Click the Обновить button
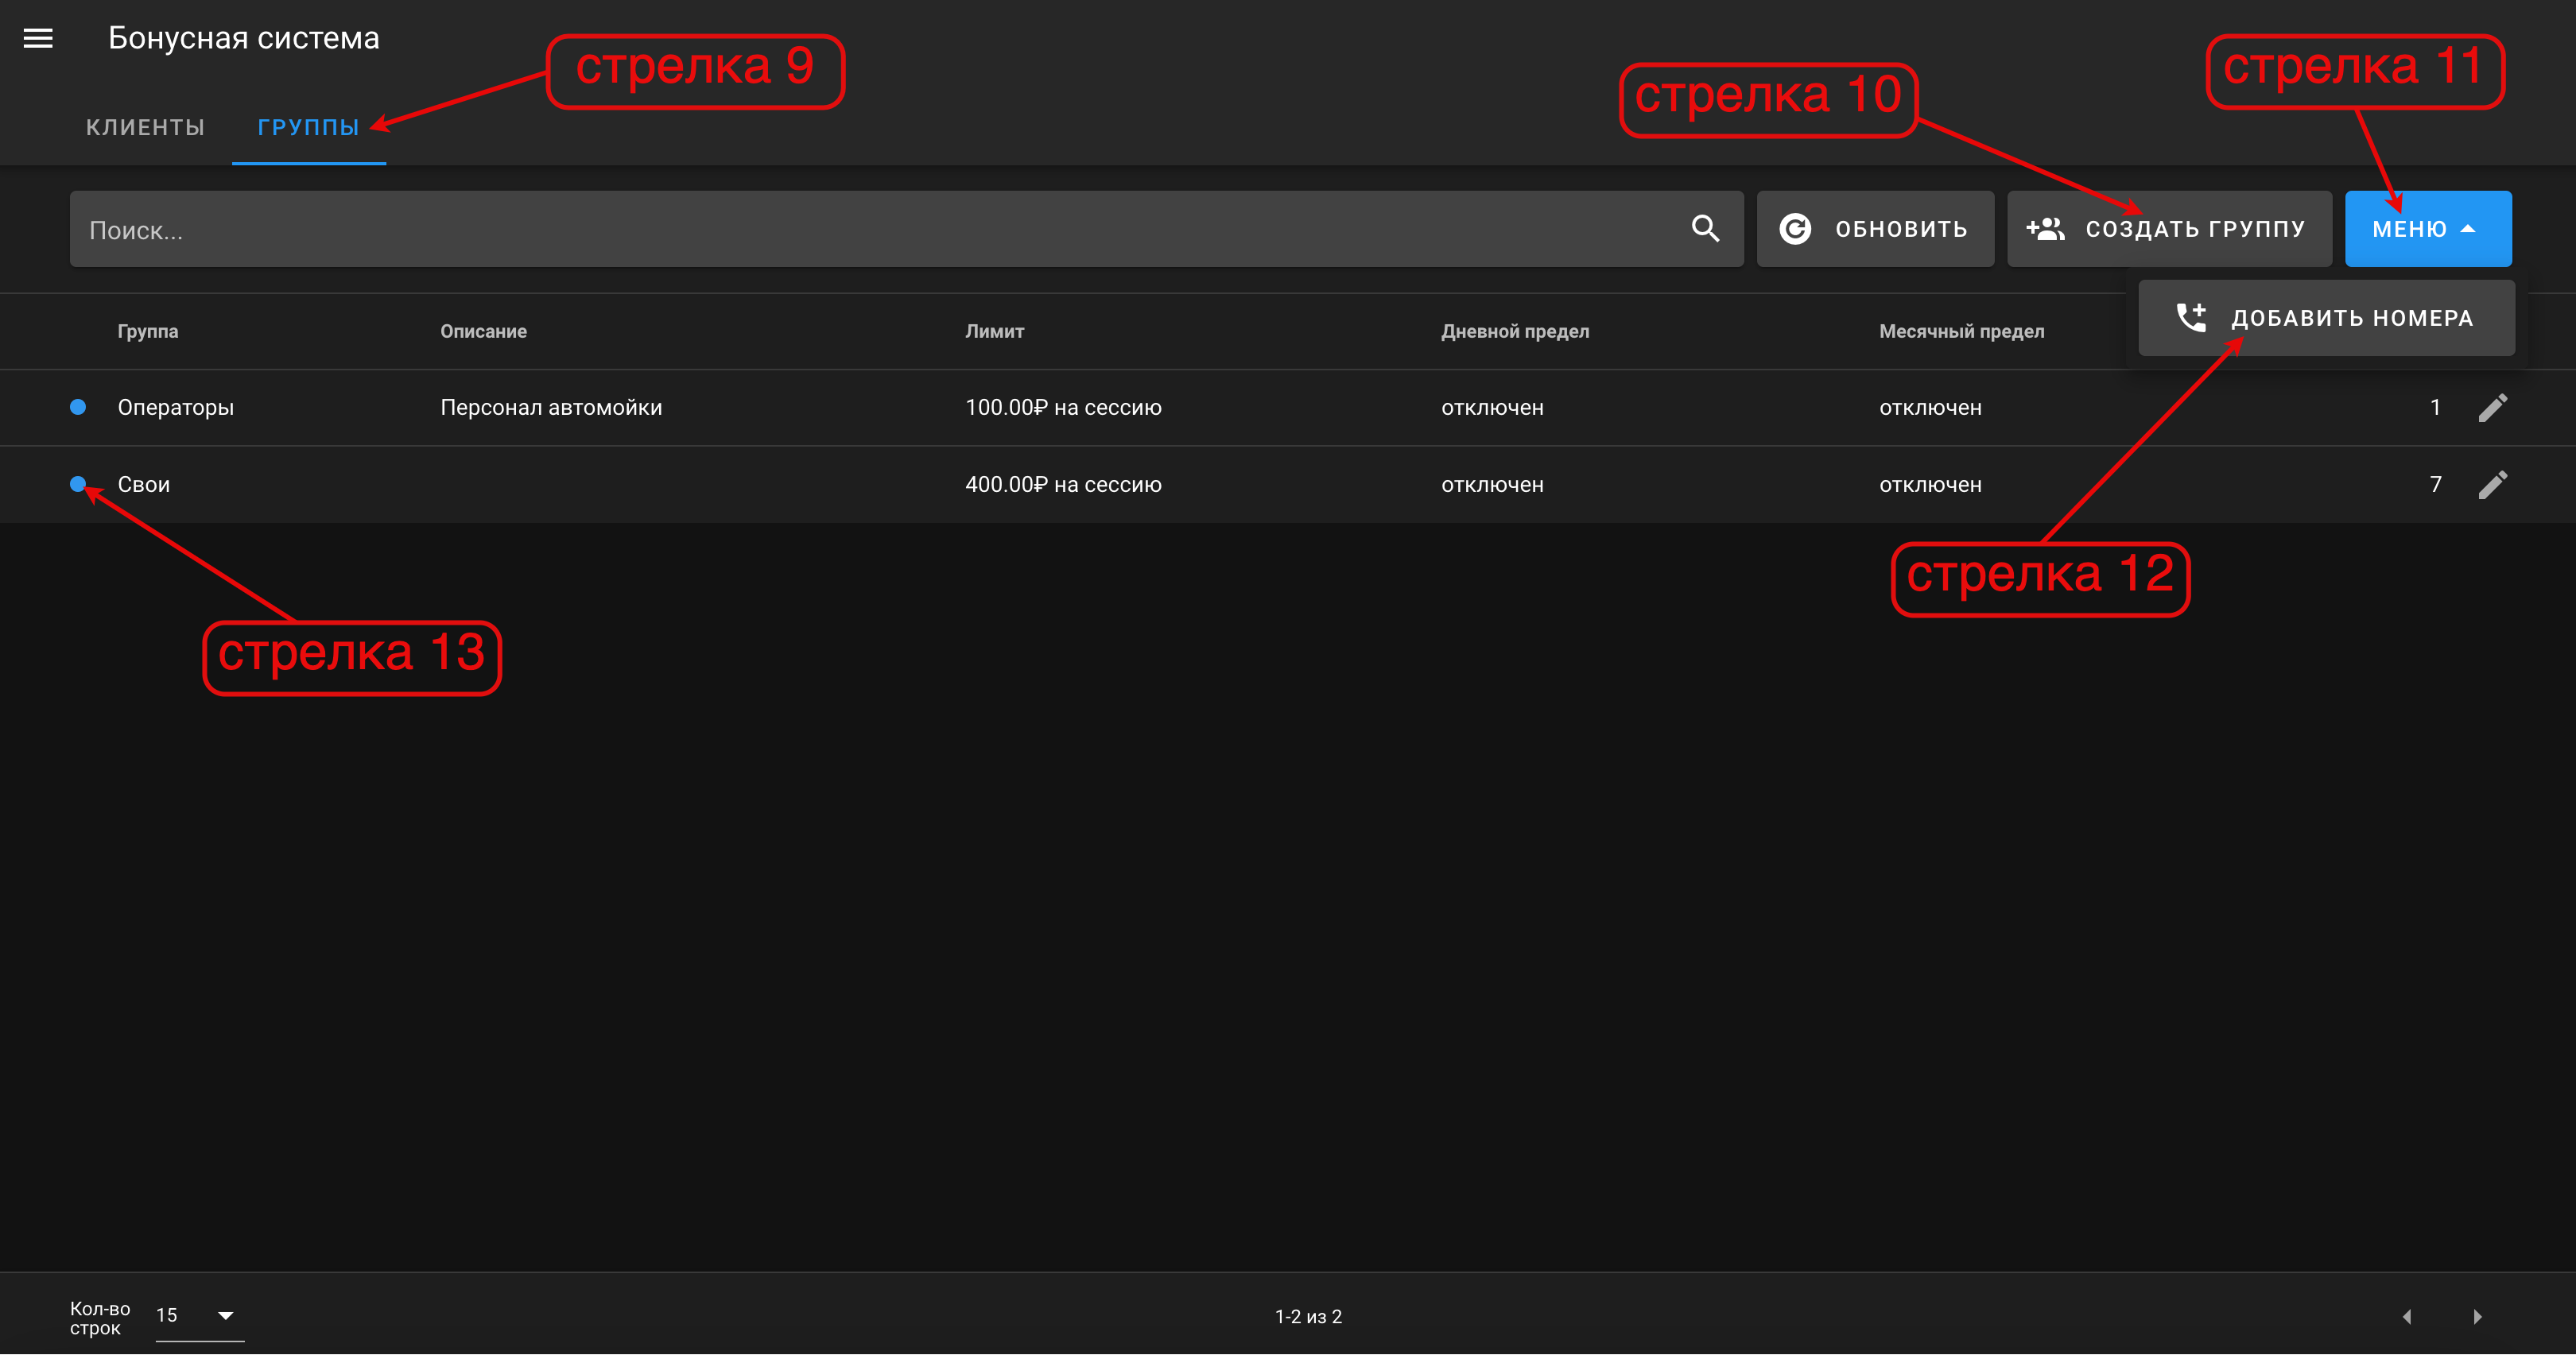This screenshot has height=1355, width=2576. click(1875, 229)
